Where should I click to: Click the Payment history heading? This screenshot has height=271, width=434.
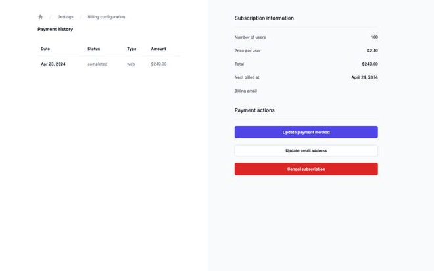(55, 29)
